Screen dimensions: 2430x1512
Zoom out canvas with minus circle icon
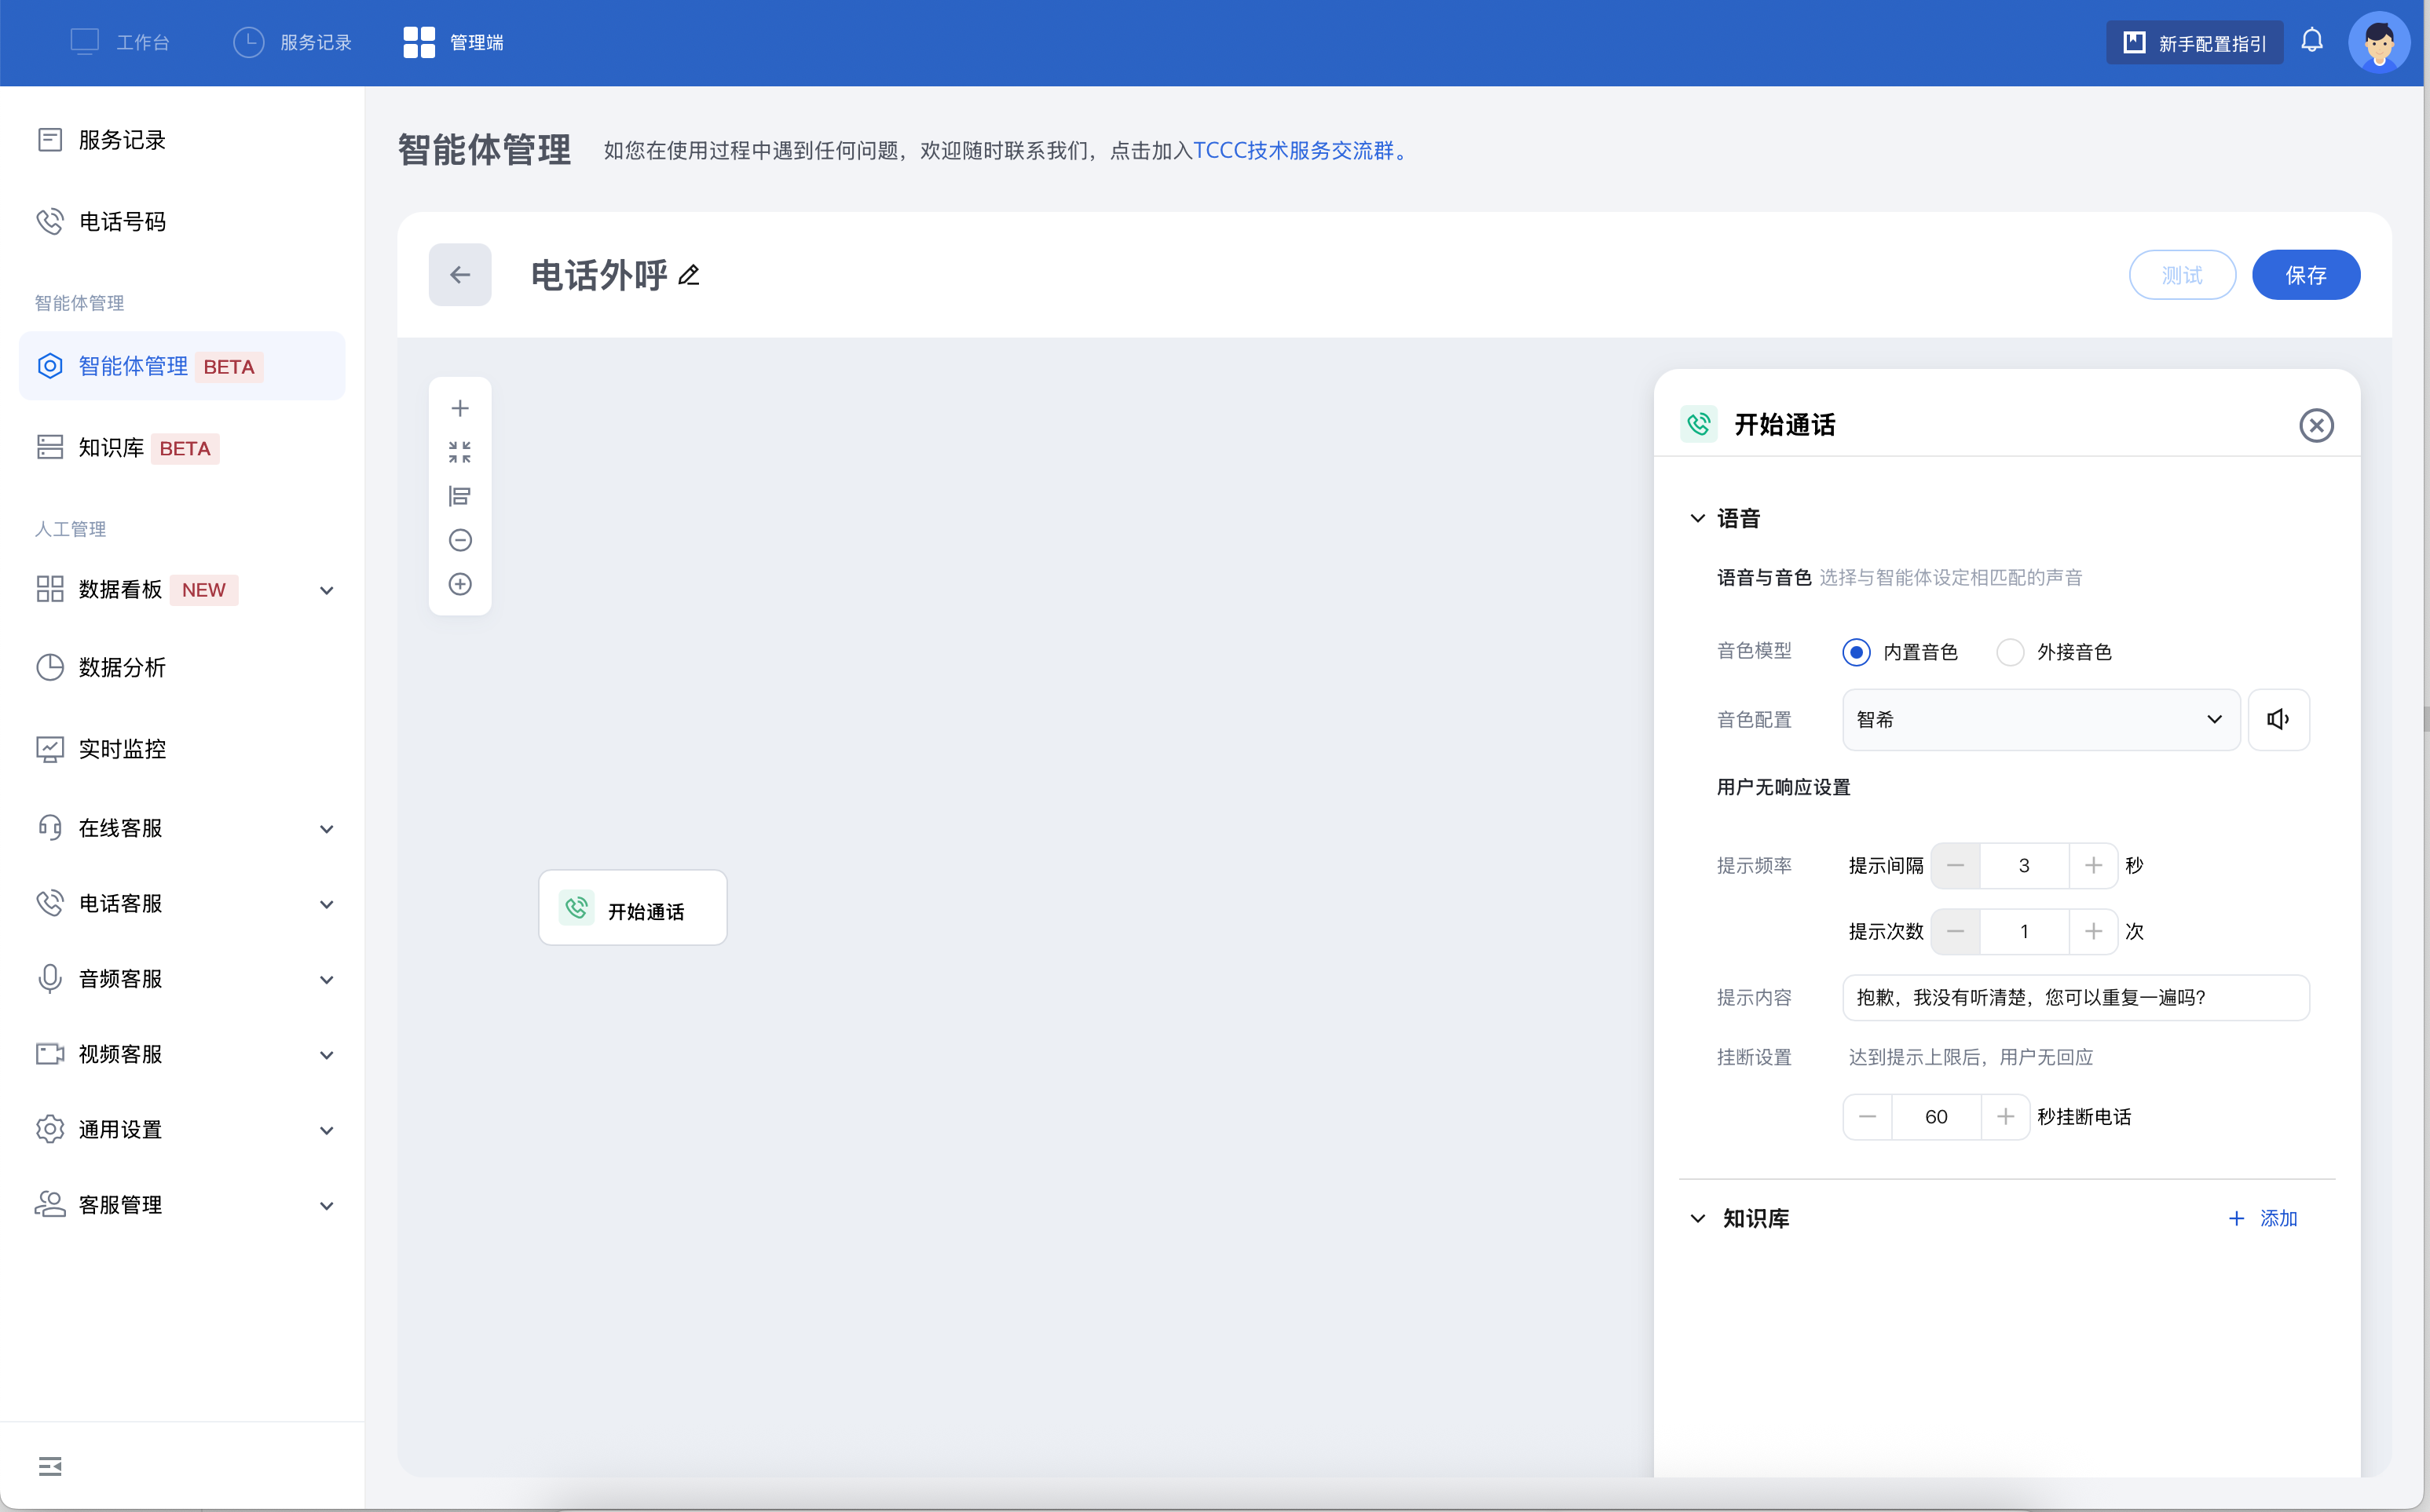coord(459,540)
